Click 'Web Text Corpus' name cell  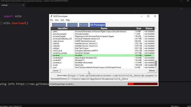point(81,48)
